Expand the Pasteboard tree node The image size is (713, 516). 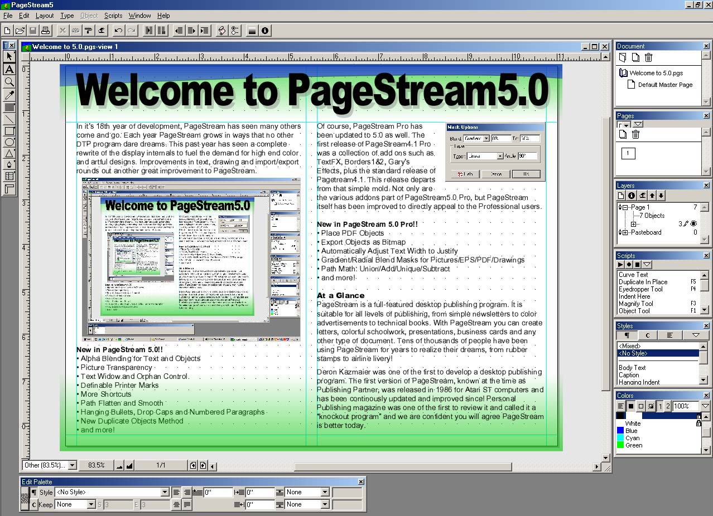[x=625, y=232]
